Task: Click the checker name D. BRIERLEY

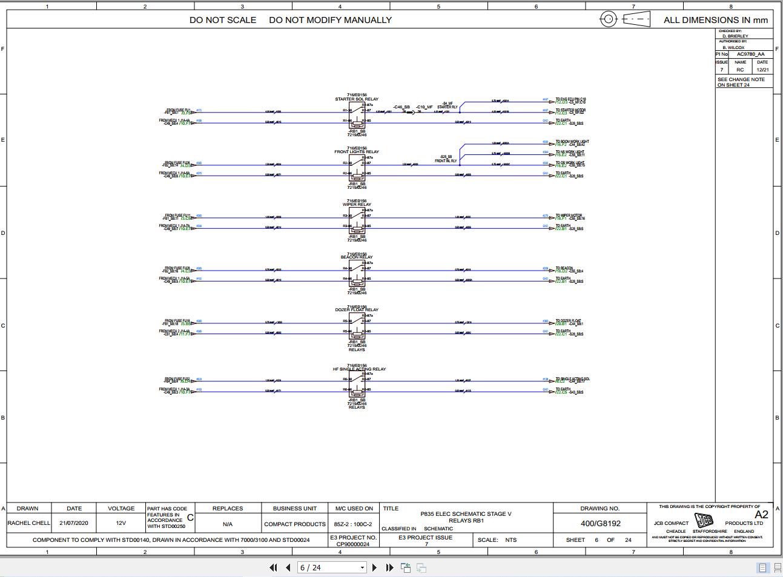Action: pyautogui.click(x=735, y=36)
